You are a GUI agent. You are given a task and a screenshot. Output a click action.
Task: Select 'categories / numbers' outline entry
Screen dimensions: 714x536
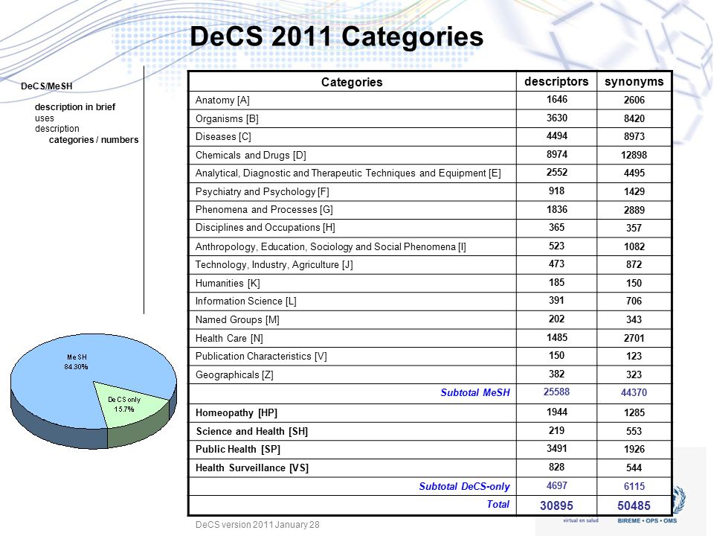point(94,139)
